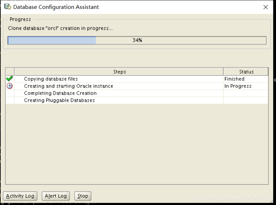Click the green checkmark beside Copying database files
The image size is (276, 205).
click(10, 79)
